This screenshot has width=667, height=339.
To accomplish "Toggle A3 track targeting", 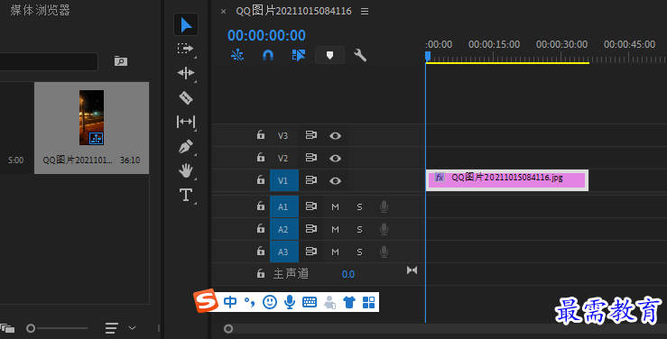I will point(283,252).
